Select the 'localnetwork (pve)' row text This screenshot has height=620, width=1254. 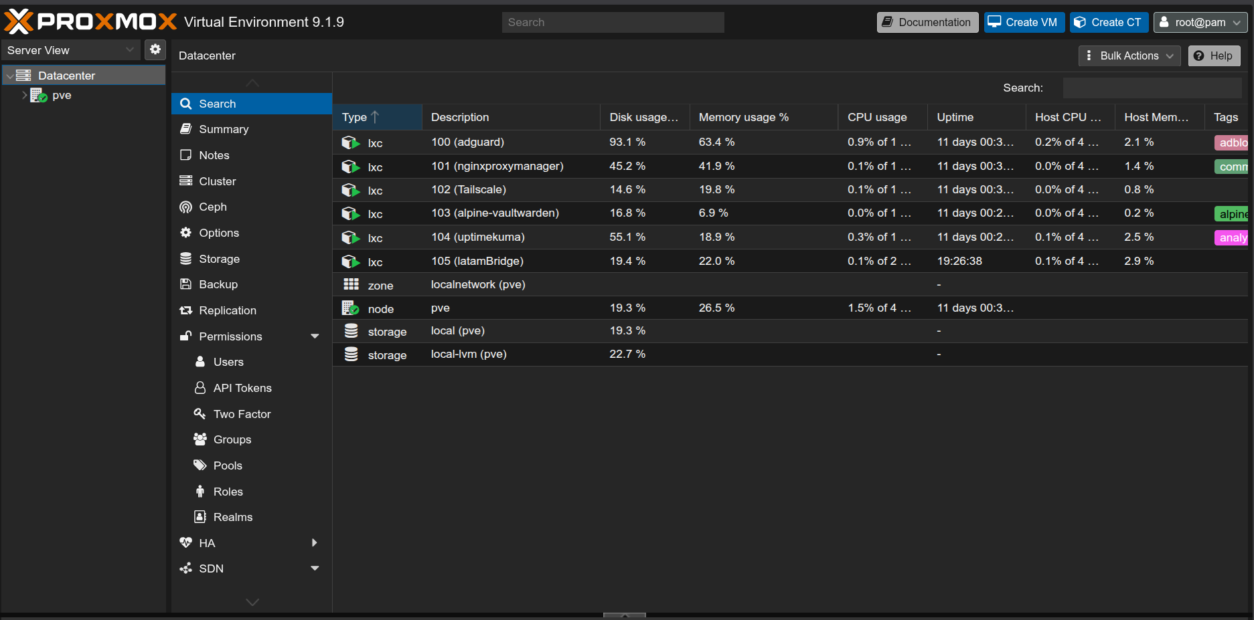point(478,284)
